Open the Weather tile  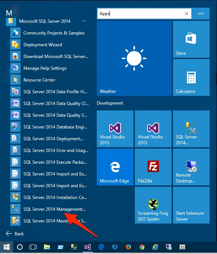pos(134,58)
